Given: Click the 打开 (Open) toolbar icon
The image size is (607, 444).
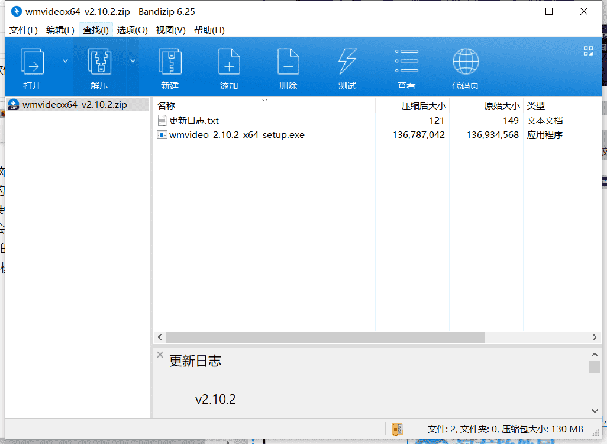Looking at the screenshot, I should pyautogui.click(x=32, y=61).
